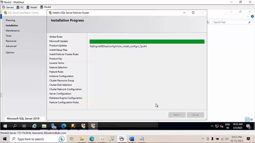Image resolution: width=255 pixels, height=143 pixels.
Task: Switch to the DC connection tab
Action: 20,7
